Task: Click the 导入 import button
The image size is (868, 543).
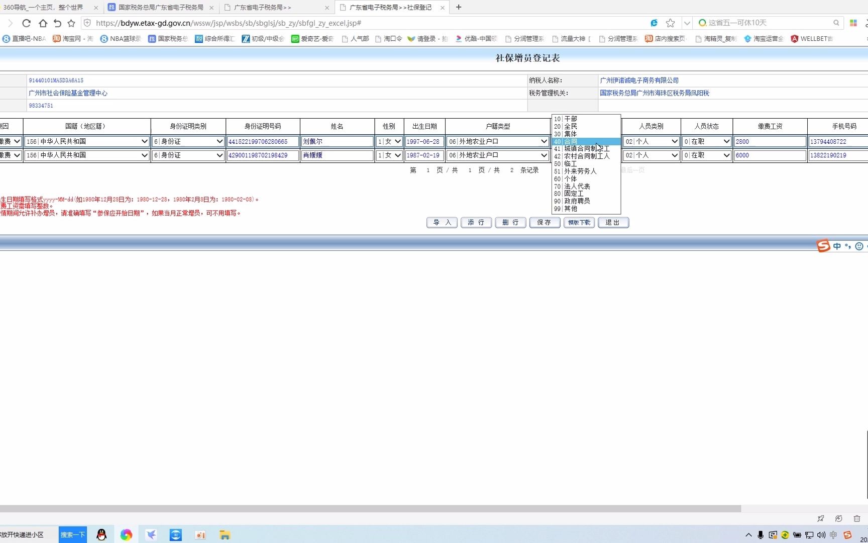Action: (442, 223)
